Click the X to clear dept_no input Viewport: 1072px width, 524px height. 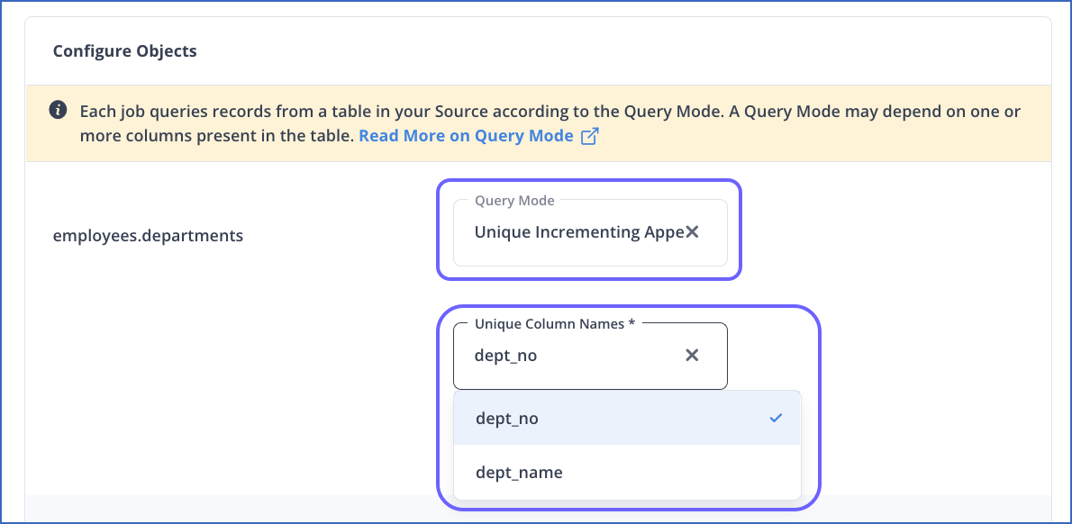[x=692, y=355]
